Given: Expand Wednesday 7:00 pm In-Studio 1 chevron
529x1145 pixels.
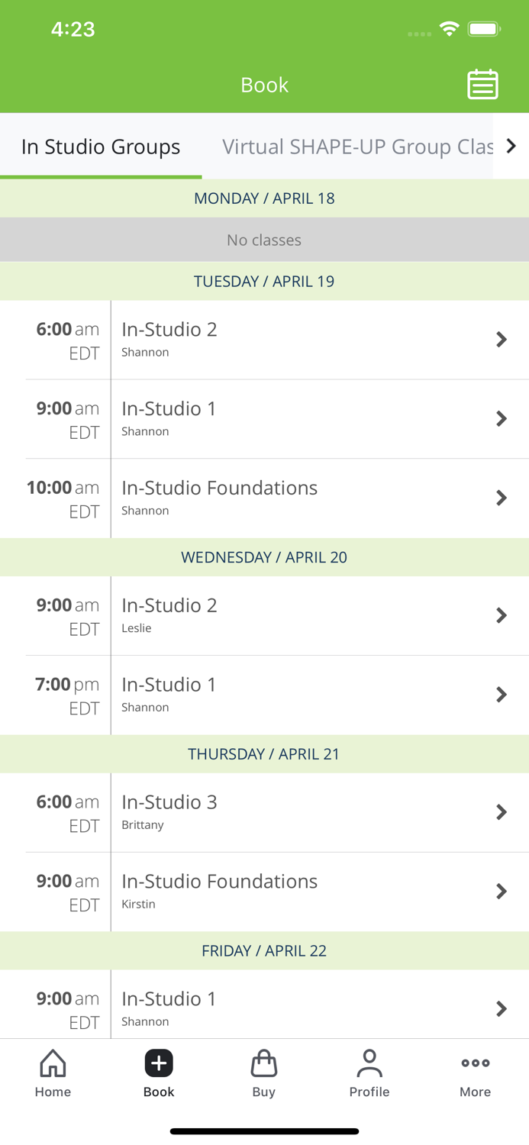Looking at the screenshot, I should click(502, 695).
